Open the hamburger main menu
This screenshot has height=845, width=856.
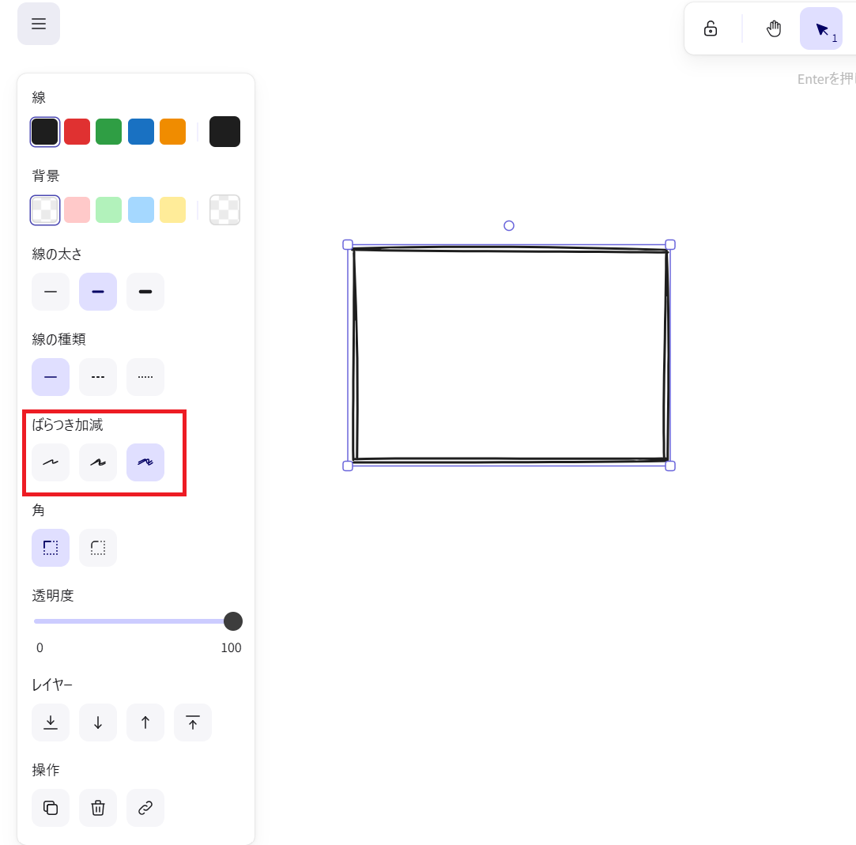tap(39, 24)
